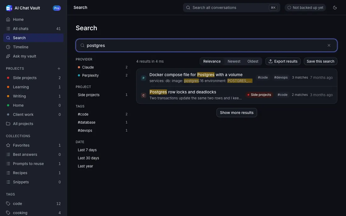
Task: Clear the postgres search query
Action: [x=329, y=45]
